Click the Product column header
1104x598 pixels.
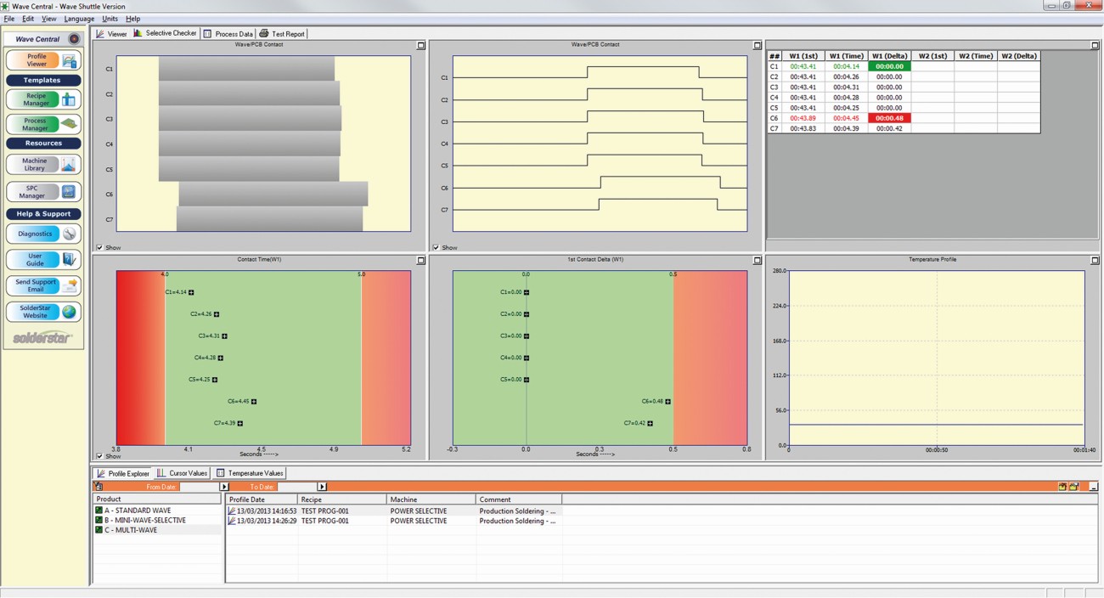pos(158,499)
